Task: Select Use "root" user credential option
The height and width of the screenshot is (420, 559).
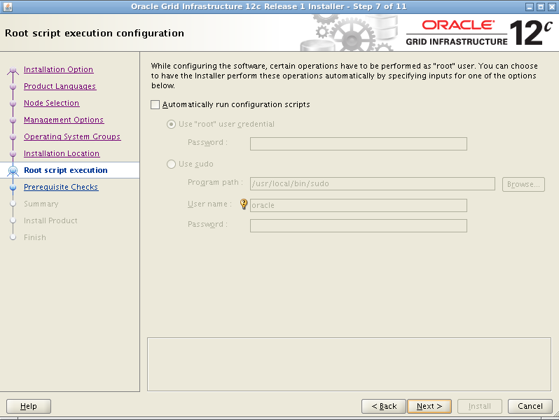Action: pyautogui.click(x=172, y=124)
